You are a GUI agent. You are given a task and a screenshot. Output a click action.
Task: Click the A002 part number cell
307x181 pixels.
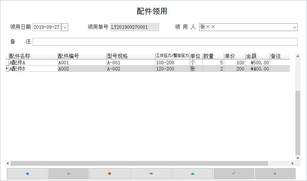point(82,69)
